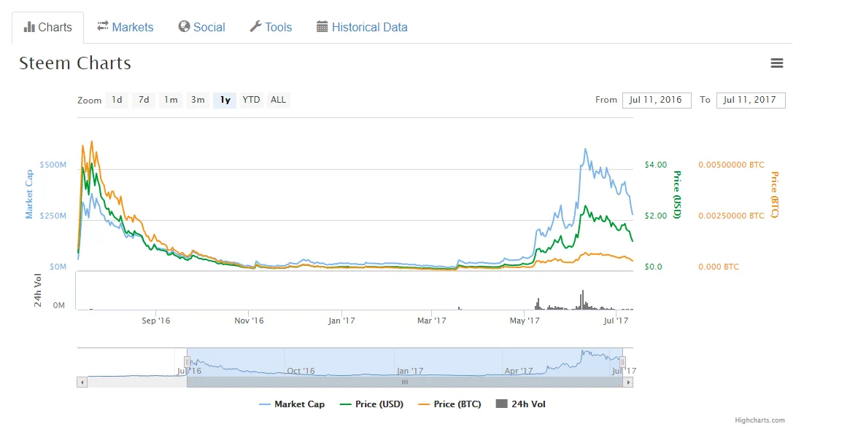Click the vertical Market Cap axis title

(x=29, y=194)
